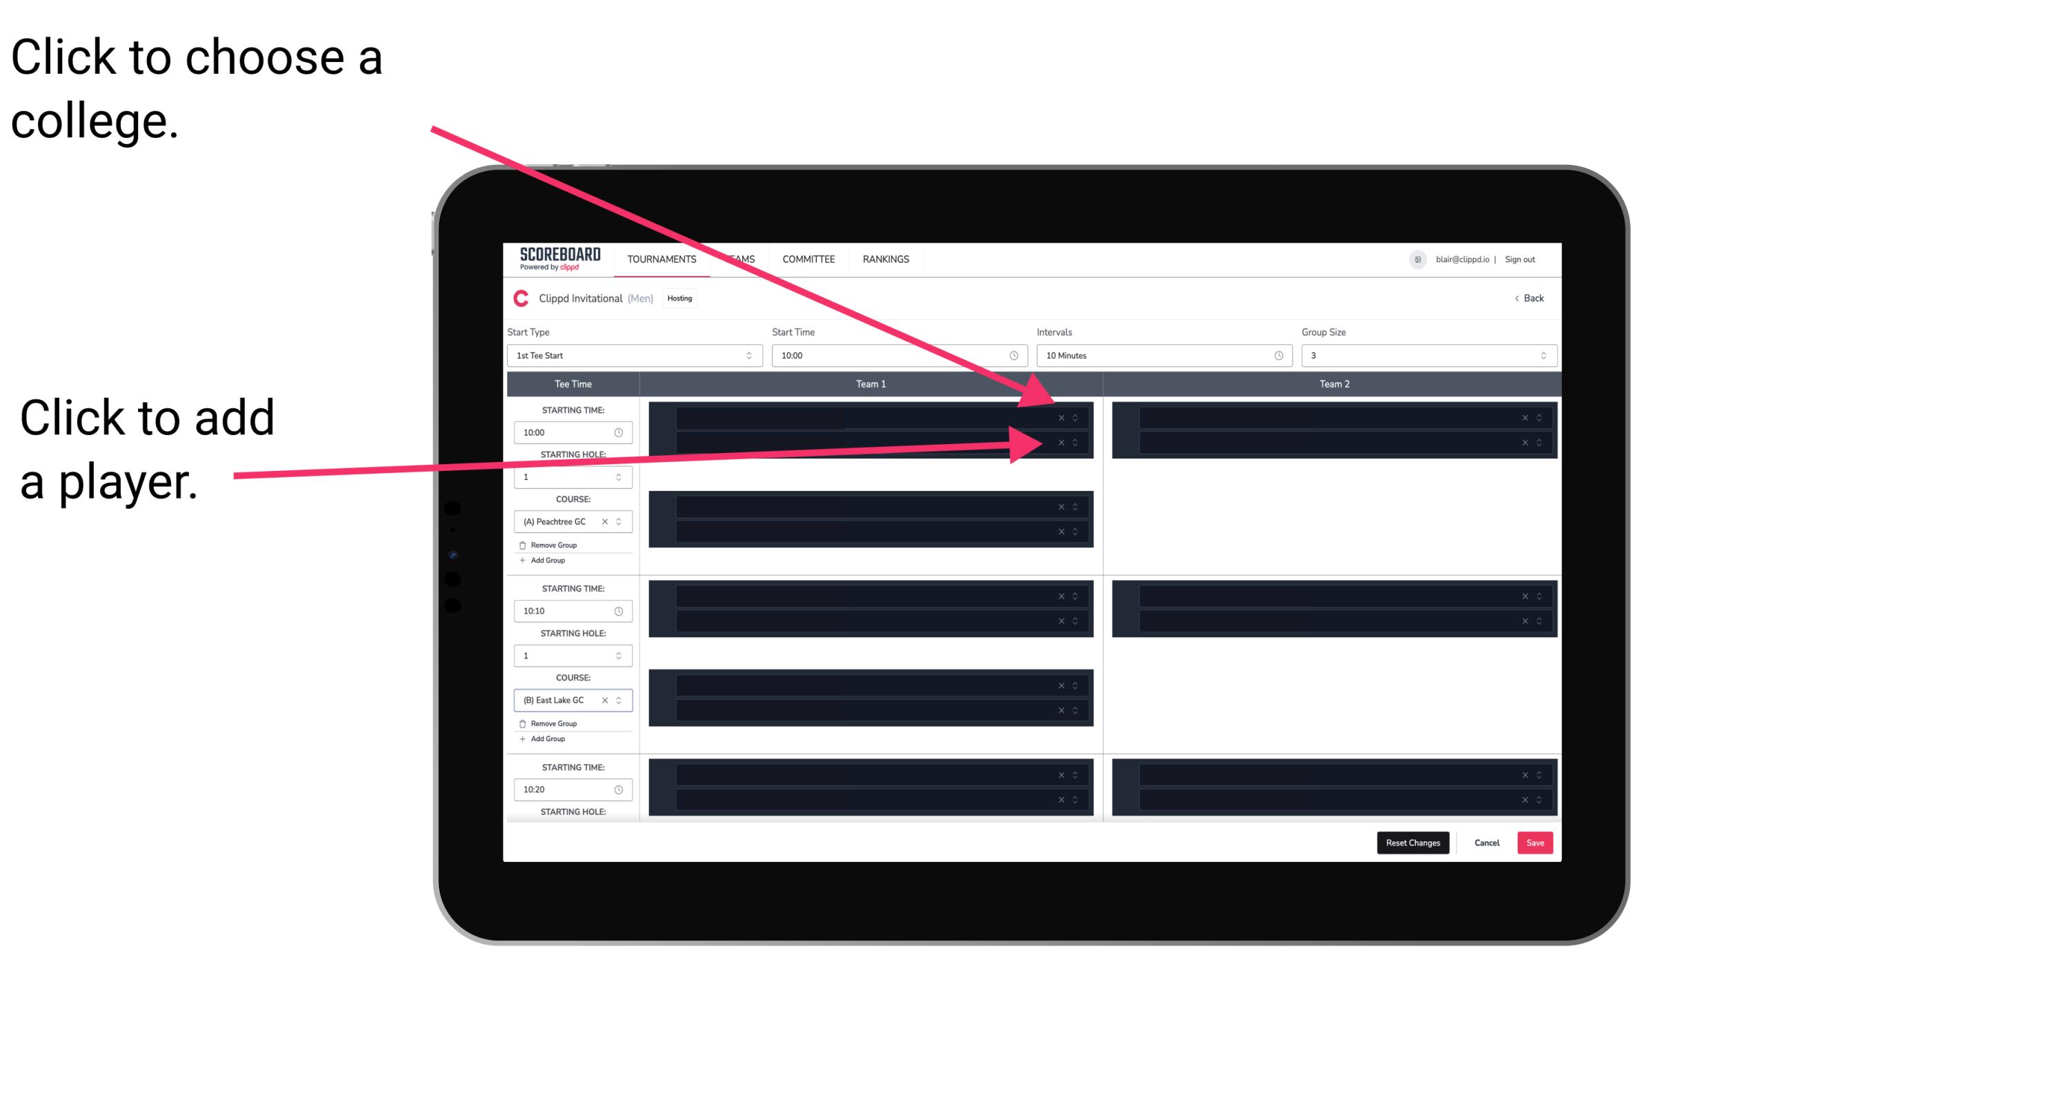Click the stepper up arrow Group Size field

pyautogui.click(x=1542, y=352)
